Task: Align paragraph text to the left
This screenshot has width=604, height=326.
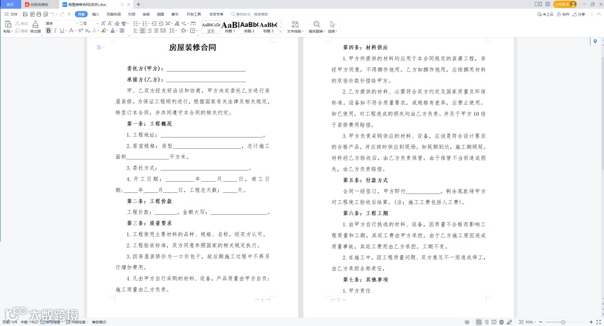Action: coord(135,30)
